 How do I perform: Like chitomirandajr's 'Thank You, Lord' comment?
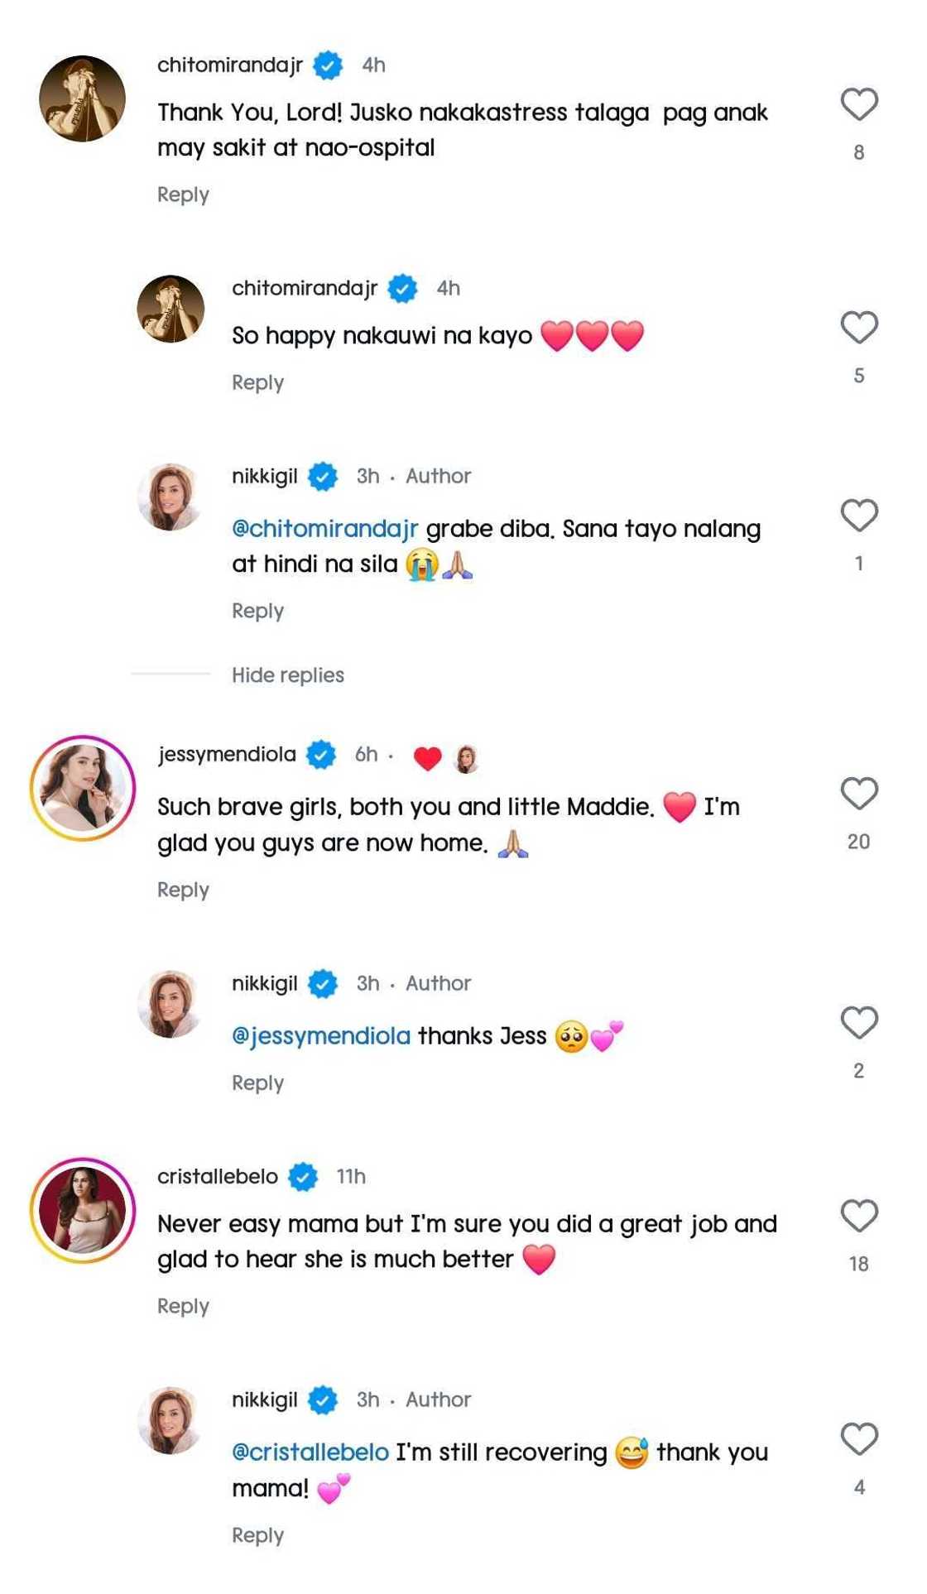point(858,105)
